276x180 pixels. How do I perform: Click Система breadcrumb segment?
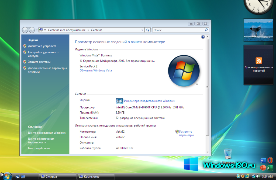point(96,30)
